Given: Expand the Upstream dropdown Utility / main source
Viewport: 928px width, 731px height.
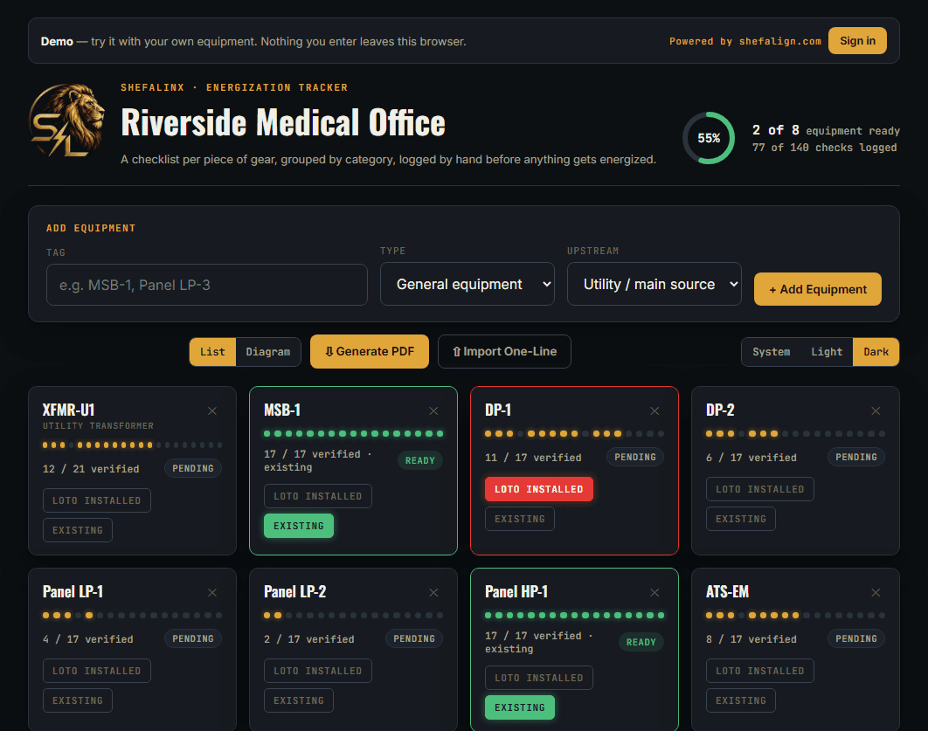Looking at the screenshot, I should 654,285.
